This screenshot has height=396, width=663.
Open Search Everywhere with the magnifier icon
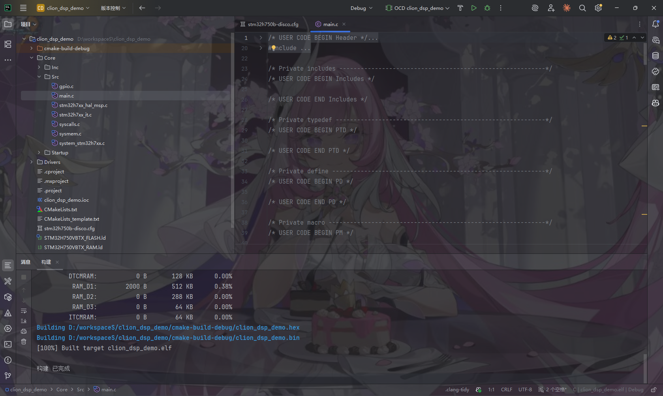[582, 8]
